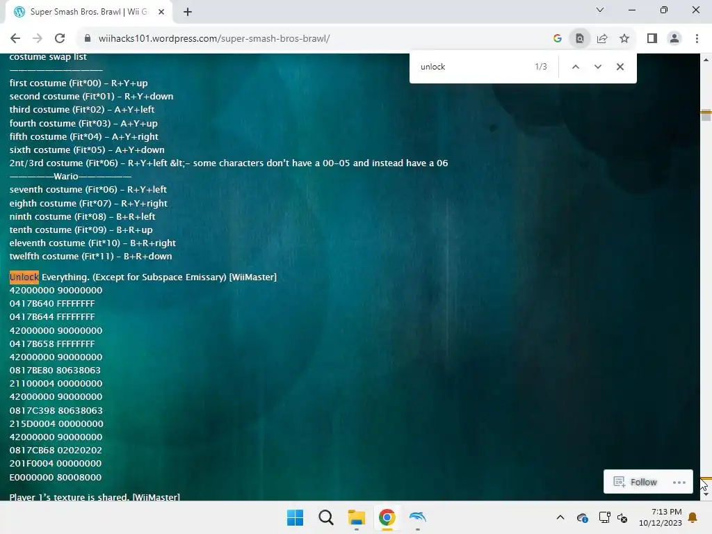Share this page via the share icon
Viewport: 712px width, 534px height.
(x=602, y=39)
